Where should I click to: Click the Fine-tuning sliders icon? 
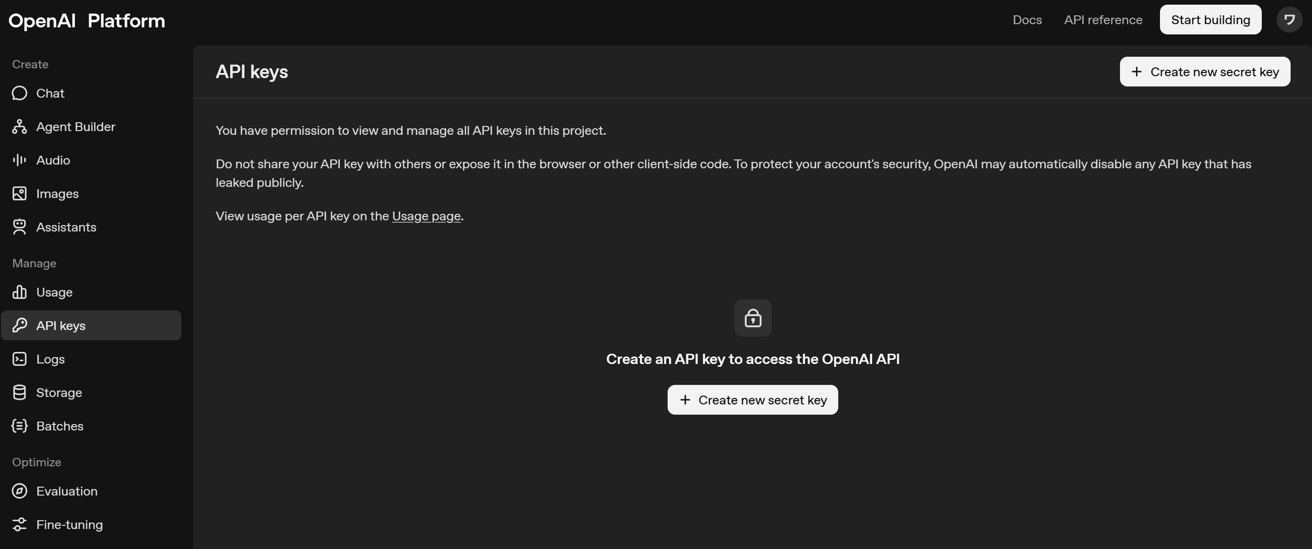click(x=20, y=524)
